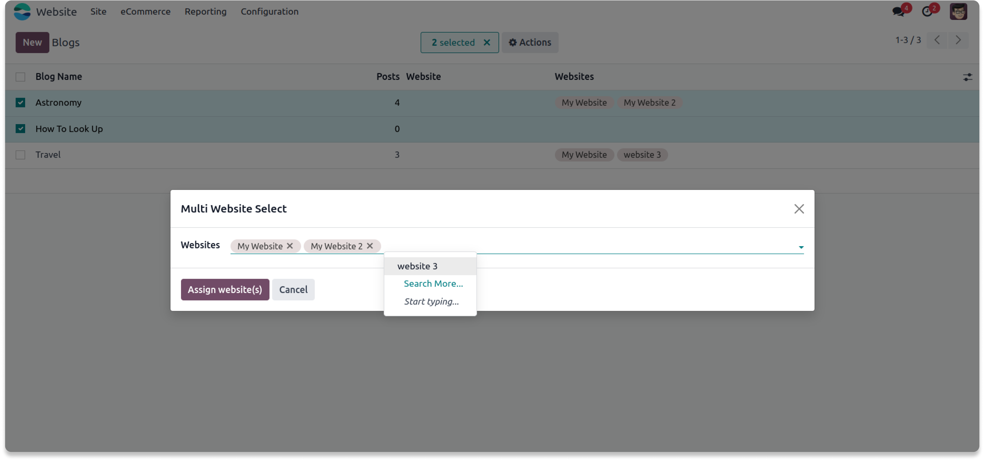This screenshot has width=983, height=460.
Task: Uncheck the How To Look Up checkbox
Action: pyautogui.click(x=20, y=129)
